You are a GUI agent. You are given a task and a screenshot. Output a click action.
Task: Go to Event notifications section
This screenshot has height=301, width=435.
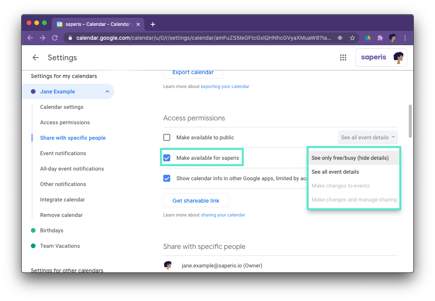(63, 154)
